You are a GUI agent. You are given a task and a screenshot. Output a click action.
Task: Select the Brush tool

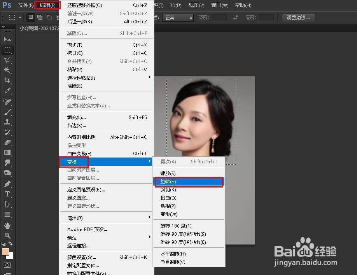8,111
